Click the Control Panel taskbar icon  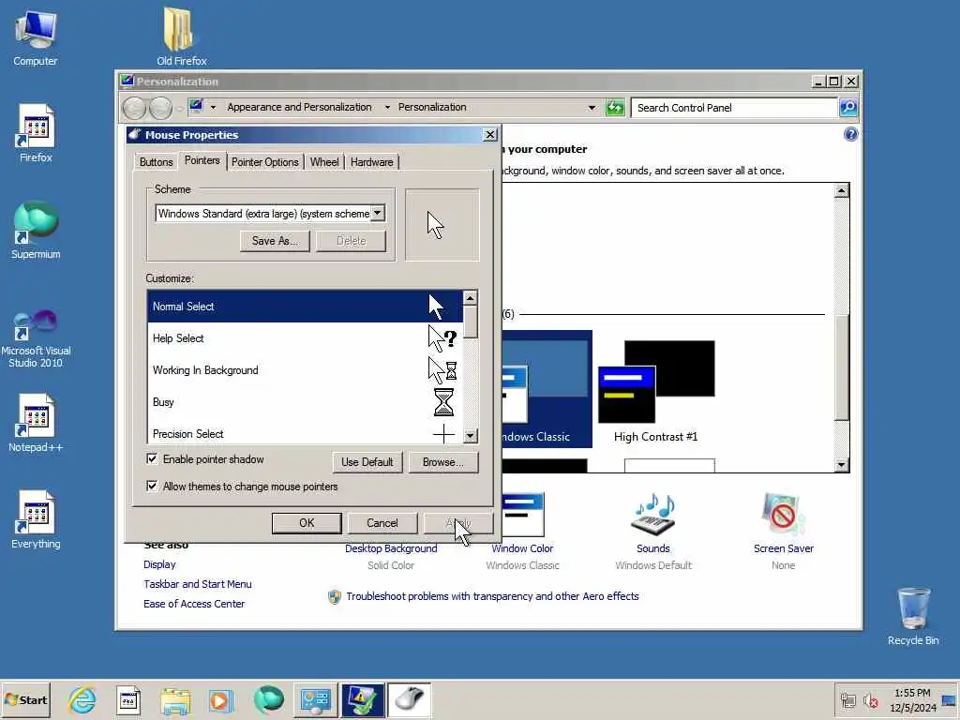click(x=315, y=699)
